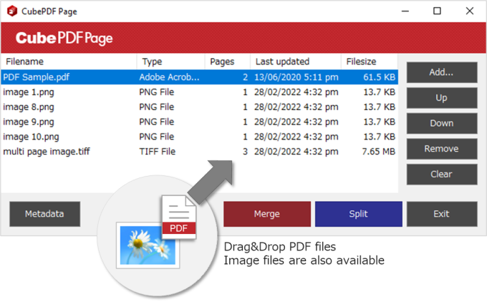The image size is (487, 302).
Task: Click the Down button
Action: pyautogui.click(x=442, y=123)
